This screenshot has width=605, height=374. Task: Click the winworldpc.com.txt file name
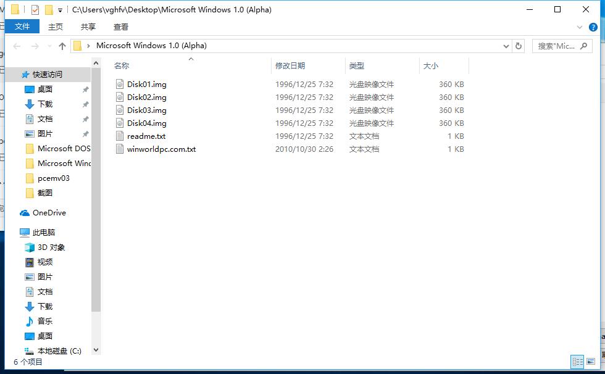(161, 149)
